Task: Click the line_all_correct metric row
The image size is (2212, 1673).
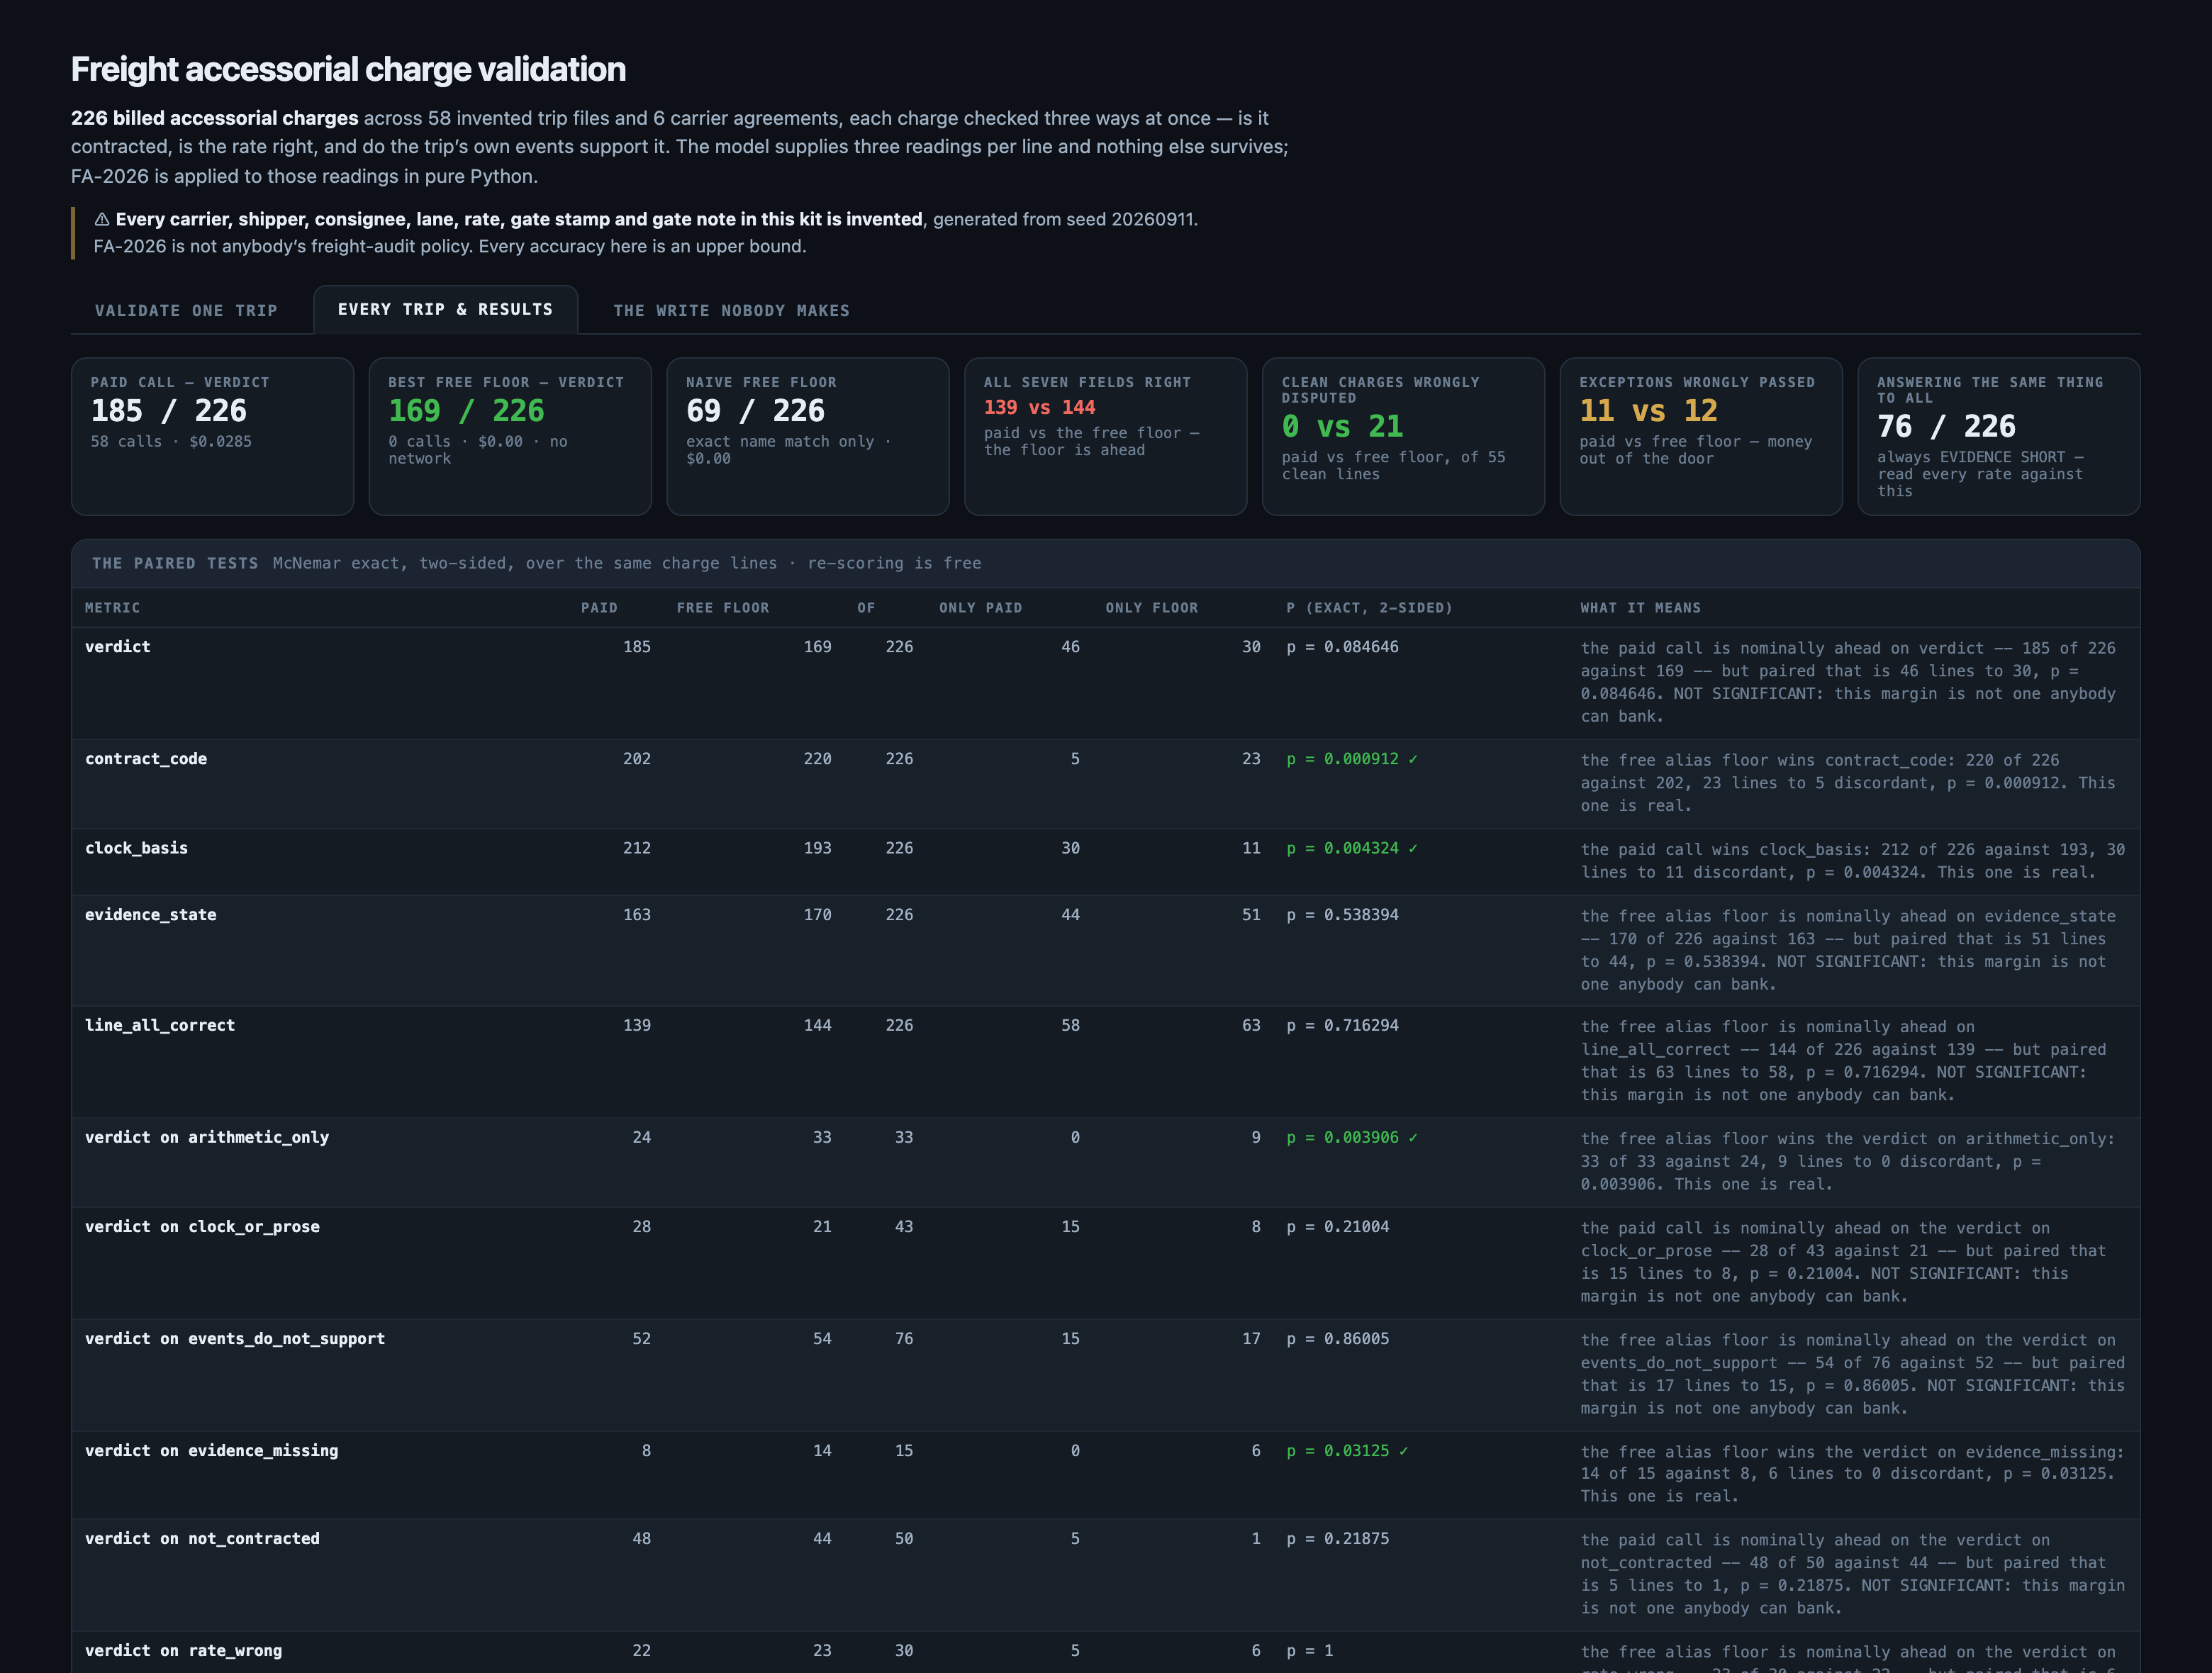Action: pos(1105,1062)
